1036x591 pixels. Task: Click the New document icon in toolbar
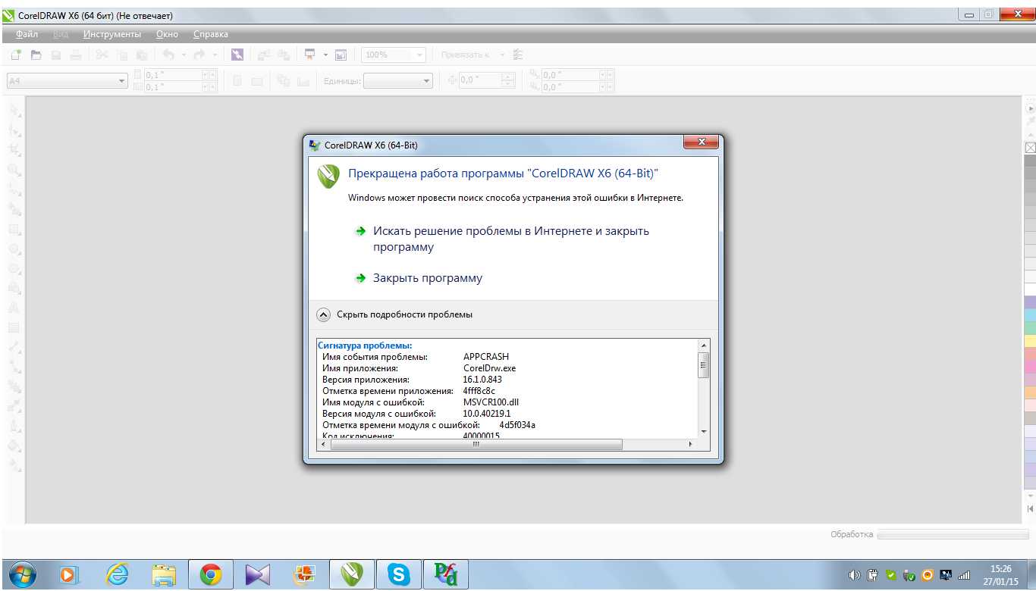(15, 55)
